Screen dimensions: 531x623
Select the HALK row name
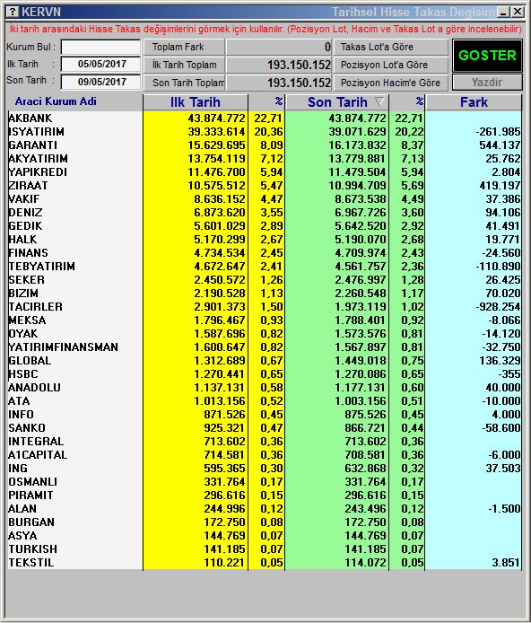point(22,240)
